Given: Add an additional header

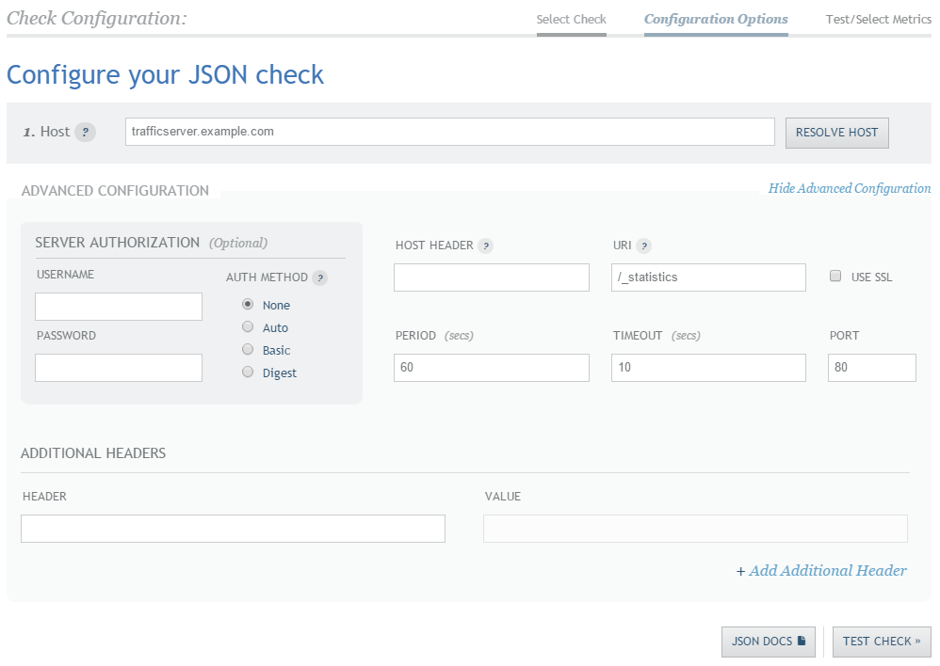Looking at the screenshot, I should coord(827,570).
